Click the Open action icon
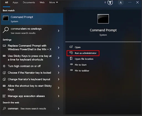 pos(71,47)
